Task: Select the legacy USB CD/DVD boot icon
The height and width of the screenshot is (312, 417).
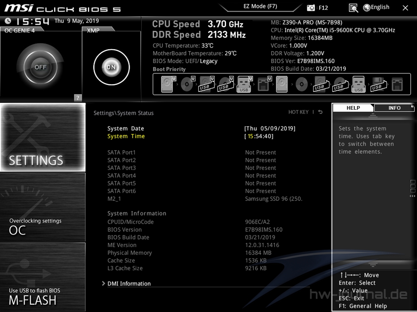Action: coord(340,84)
